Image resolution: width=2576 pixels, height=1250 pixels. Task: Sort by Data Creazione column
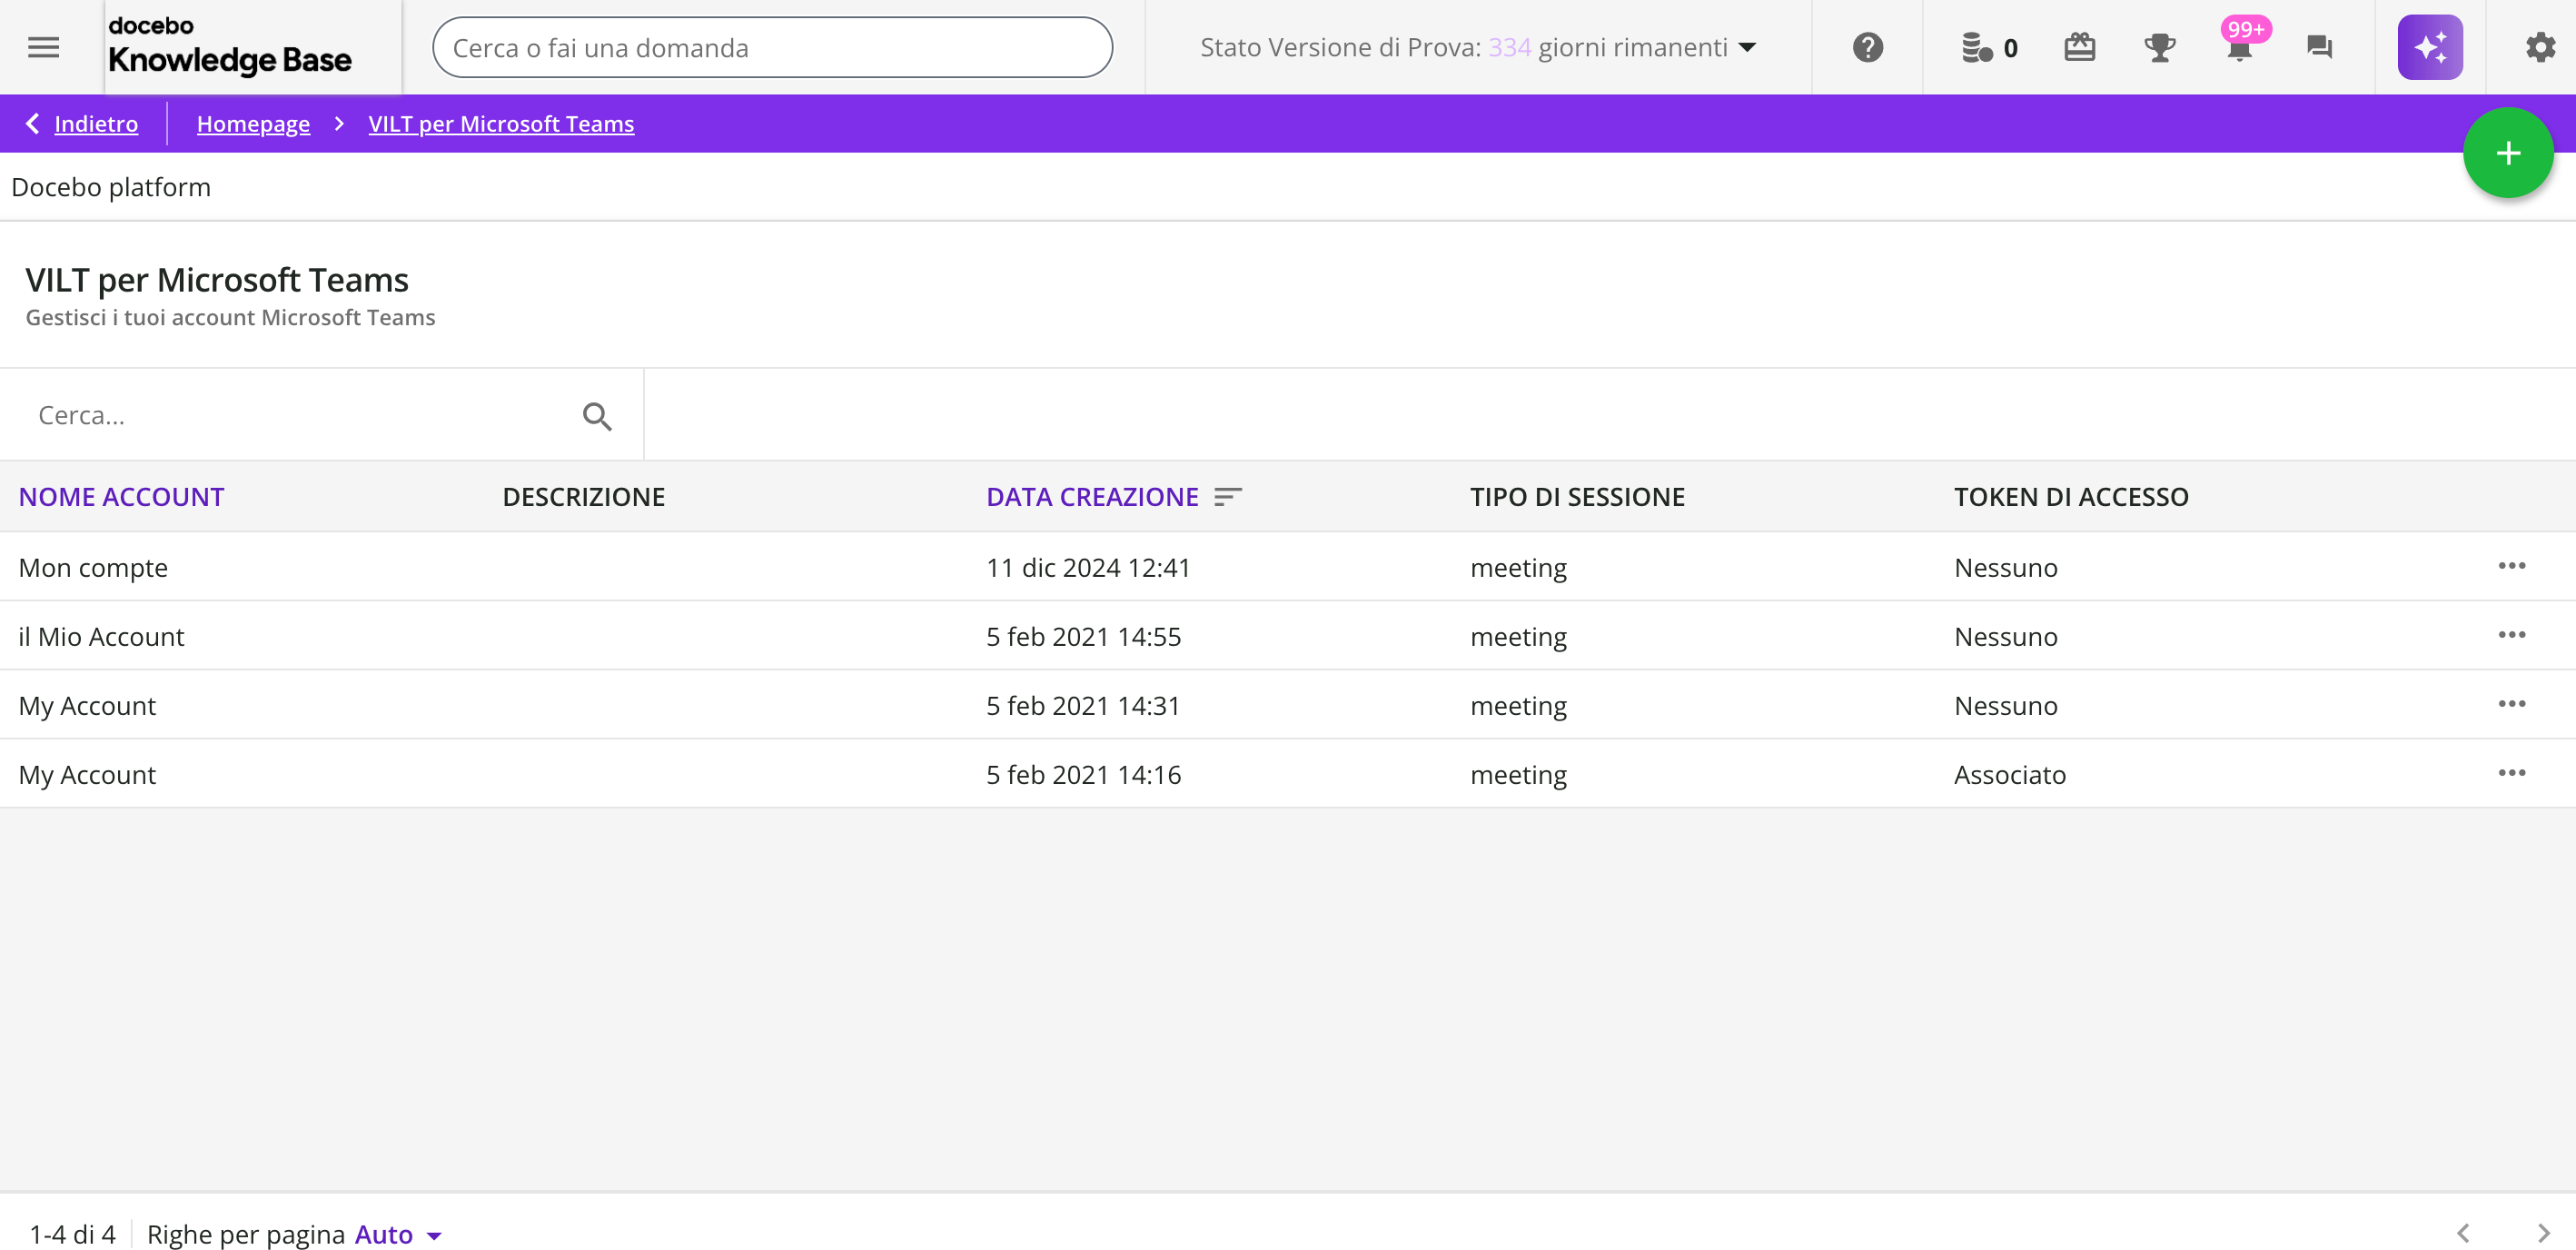point(1091,497)
